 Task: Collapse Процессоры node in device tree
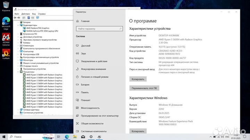coord(18,72)
